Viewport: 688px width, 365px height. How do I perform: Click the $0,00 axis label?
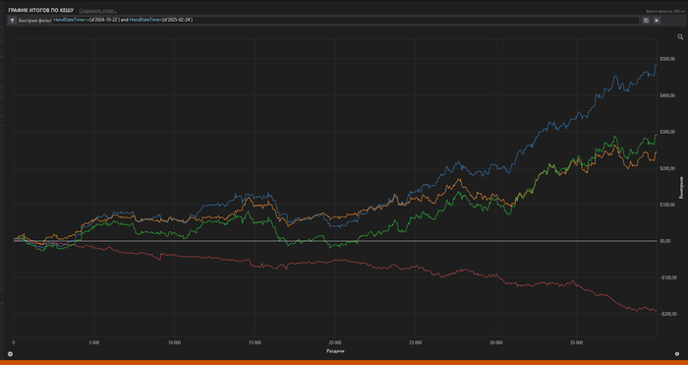[x=664, y=241]
